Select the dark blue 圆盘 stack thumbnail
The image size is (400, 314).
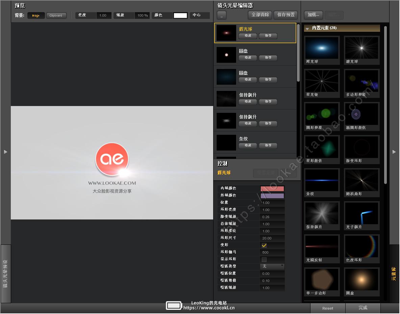pyautogui.click(x=226, y=77)
